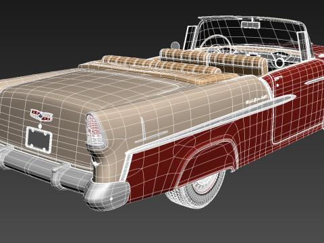Select the script nameplate on rear fender

tap(256, 100)
